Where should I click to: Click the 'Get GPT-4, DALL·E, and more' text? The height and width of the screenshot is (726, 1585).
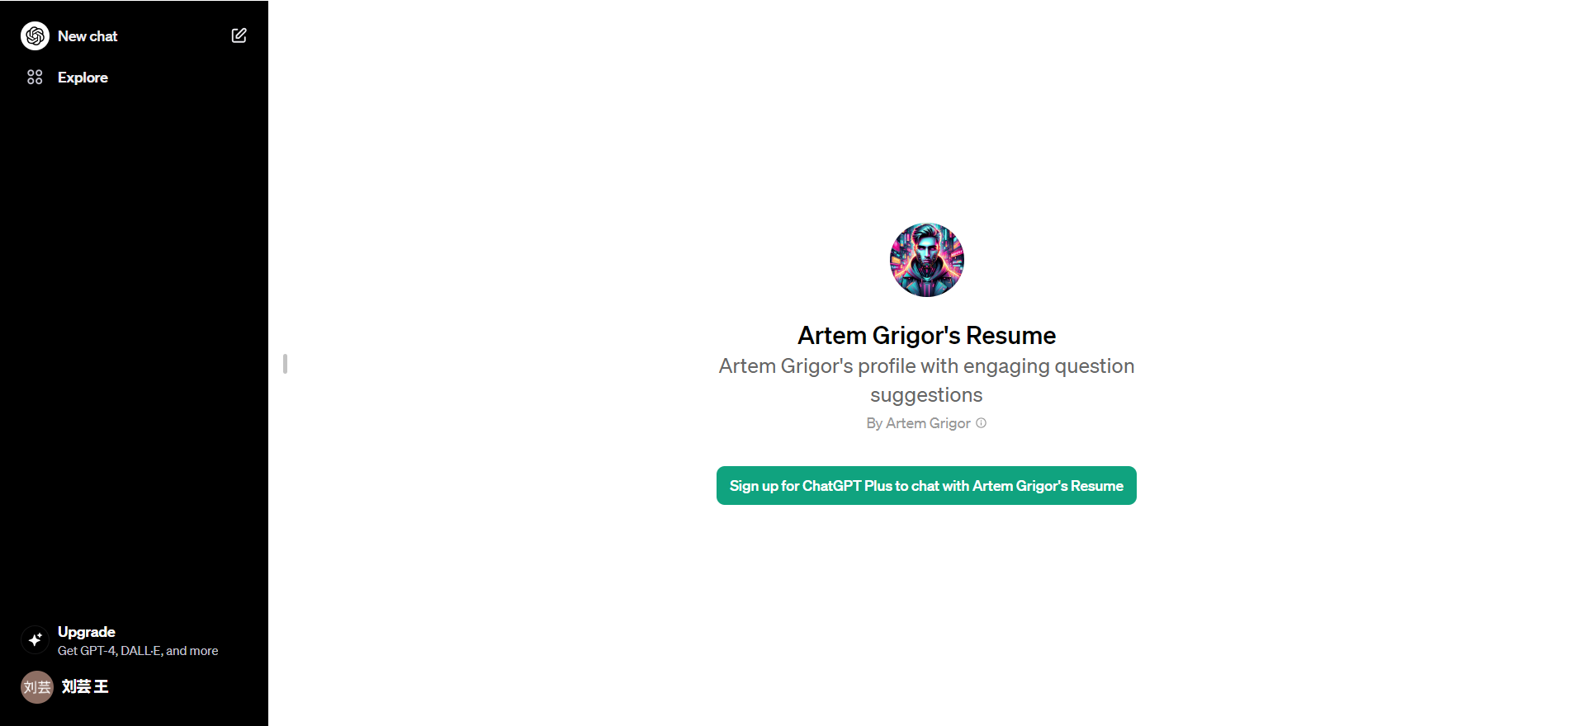point(138,651)
